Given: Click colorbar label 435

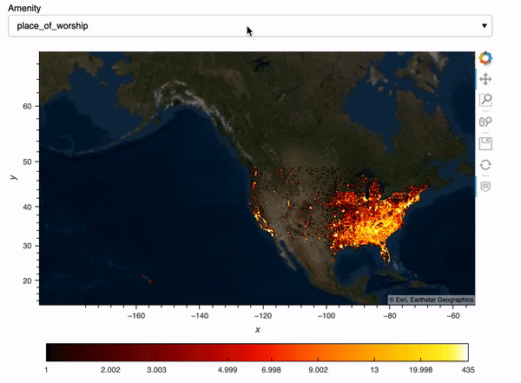Looking at the screenshot, I should [x=468, y=370].
